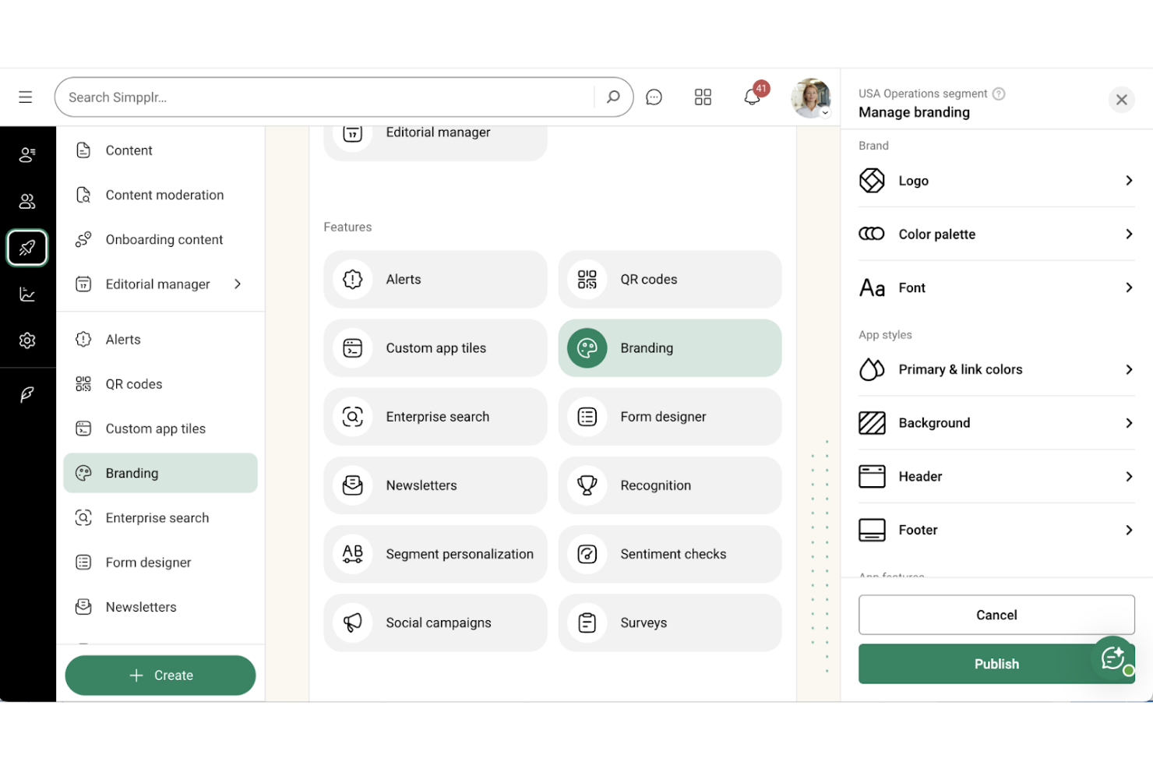Select the QR codes feature tile
This screenshot has height=769, width=1153.
tap(669, 279)
